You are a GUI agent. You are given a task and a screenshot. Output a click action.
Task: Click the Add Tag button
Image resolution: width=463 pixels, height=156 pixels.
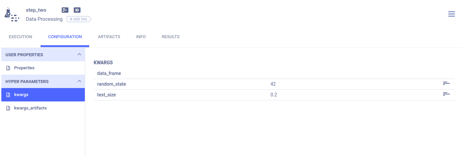tap(79, 19)
